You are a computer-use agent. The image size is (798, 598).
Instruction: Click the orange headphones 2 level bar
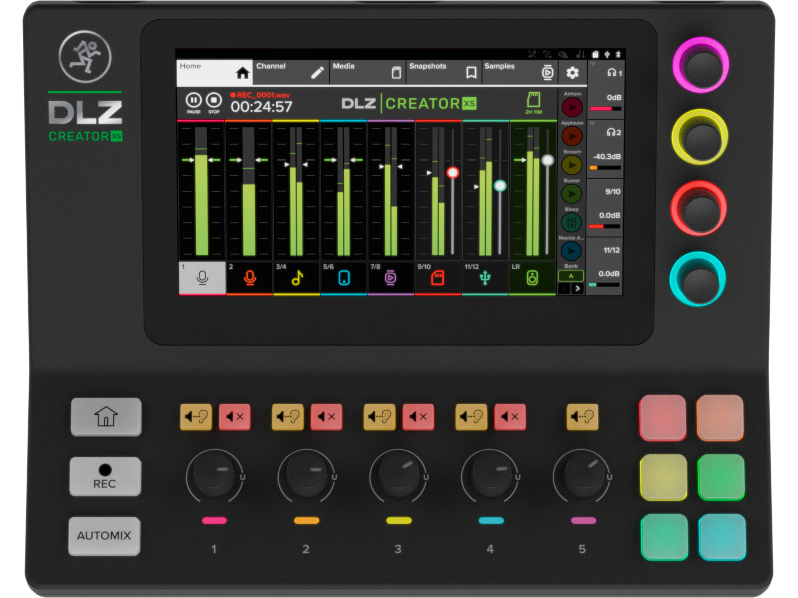pos(605,168)
